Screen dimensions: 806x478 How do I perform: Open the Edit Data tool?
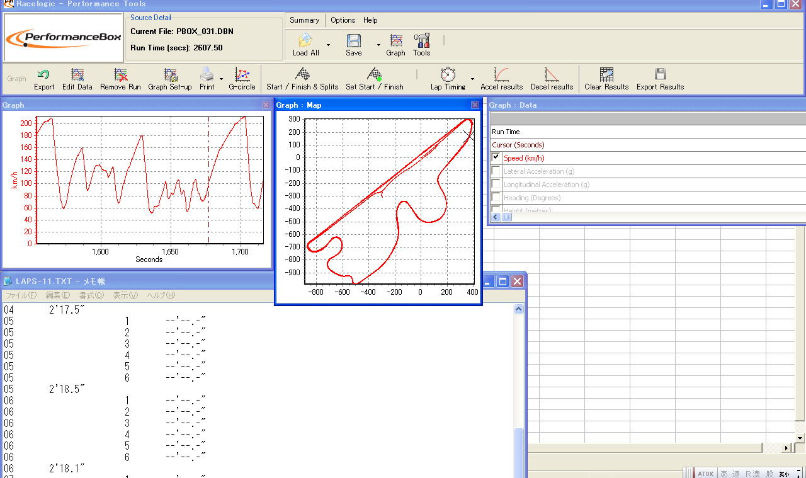77,76
